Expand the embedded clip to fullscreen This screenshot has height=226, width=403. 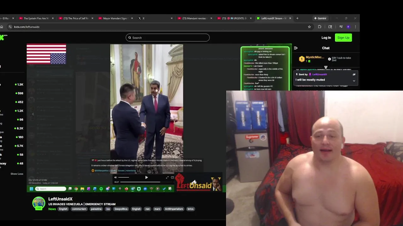(x=167, y=177)
